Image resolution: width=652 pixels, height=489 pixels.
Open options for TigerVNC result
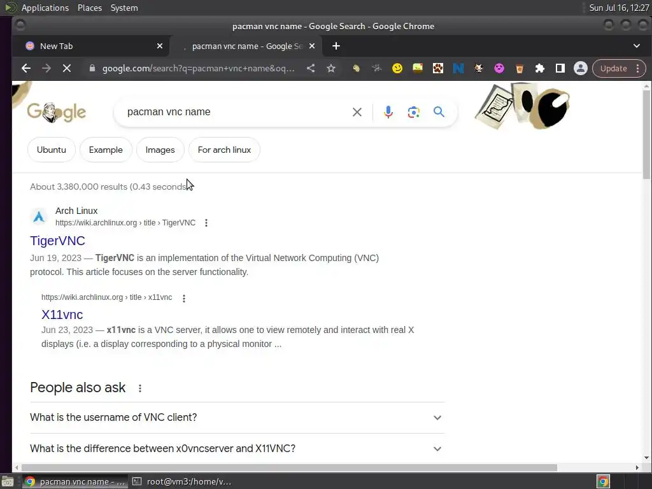click(x=206, y=223)
